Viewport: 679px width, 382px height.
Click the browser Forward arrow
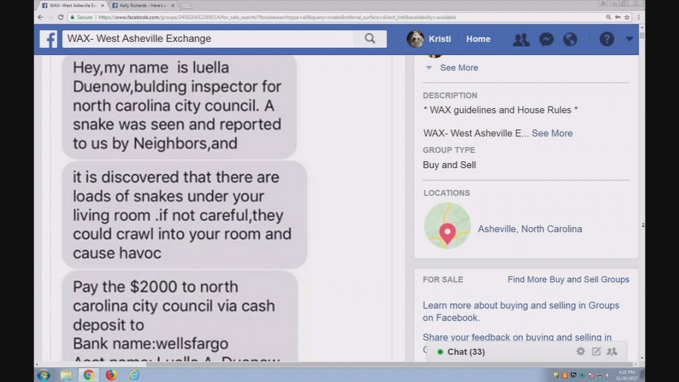50,17
